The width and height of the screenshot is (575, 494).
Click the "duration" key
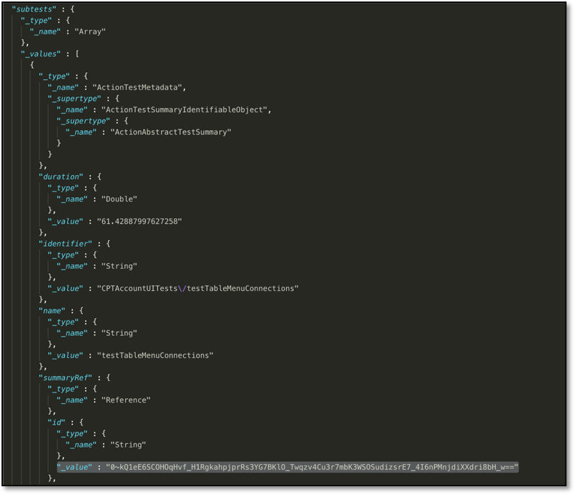tap(61, 177)
